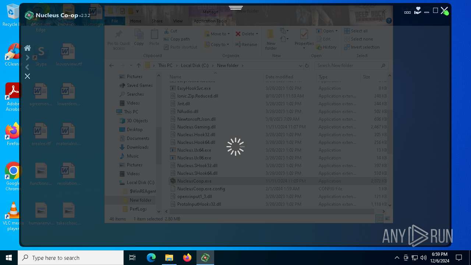
Task: Minimize the Nucleus Co-op window
Action: tap(426, 12)
